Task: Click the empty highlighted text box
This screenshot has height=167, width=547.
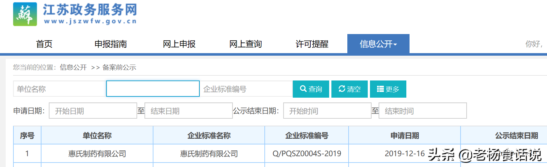Action: coord(153,89)
